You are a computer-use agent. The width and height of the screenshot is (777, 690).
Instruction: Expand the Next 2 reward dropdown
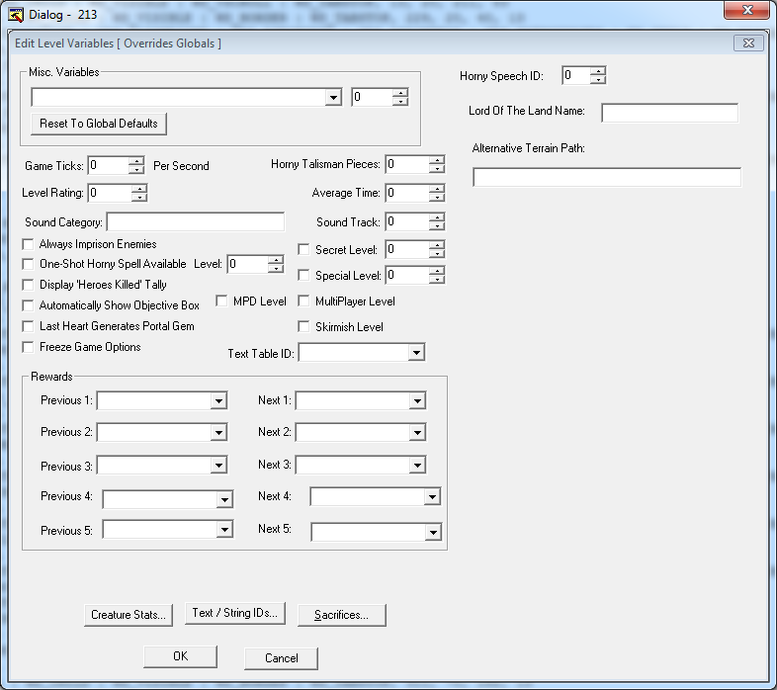[x=417, y=433]
